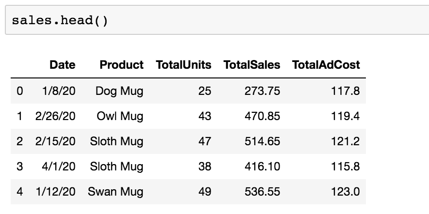Select the Swan Mug product cell
This screenshot has width=429, height=214.
pyautogui.click(x=115, y=191)
